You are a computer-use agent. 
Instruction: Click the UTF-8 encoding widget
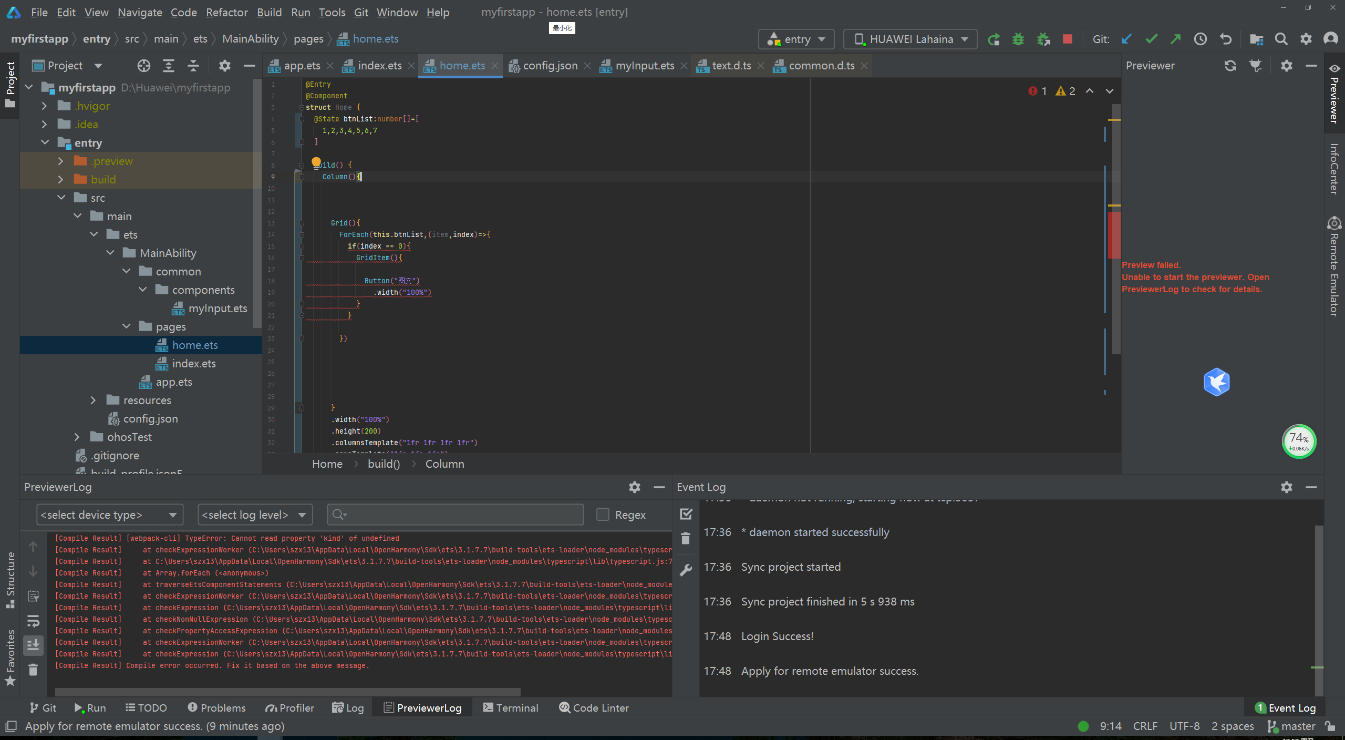tap(1184, 726)
